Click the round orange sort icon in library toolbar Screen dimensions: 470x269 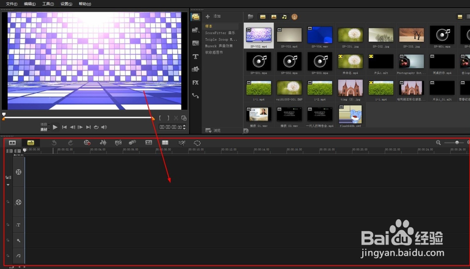coord(294,17)
